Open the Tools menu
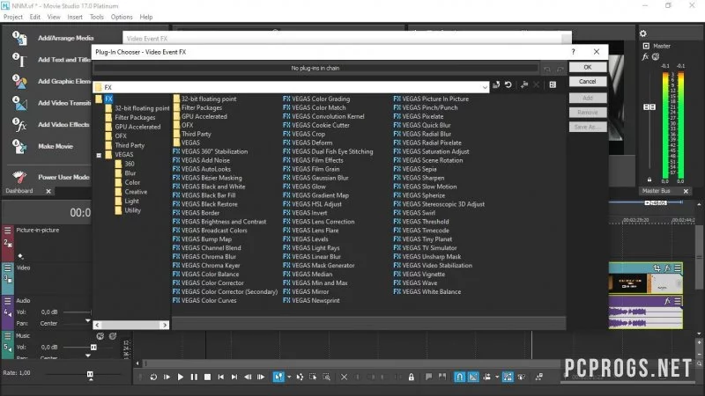 [97, 17]
